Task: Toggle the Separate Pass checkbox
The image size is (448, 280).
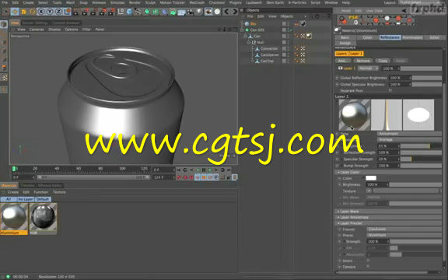Action: pos(390,90)
